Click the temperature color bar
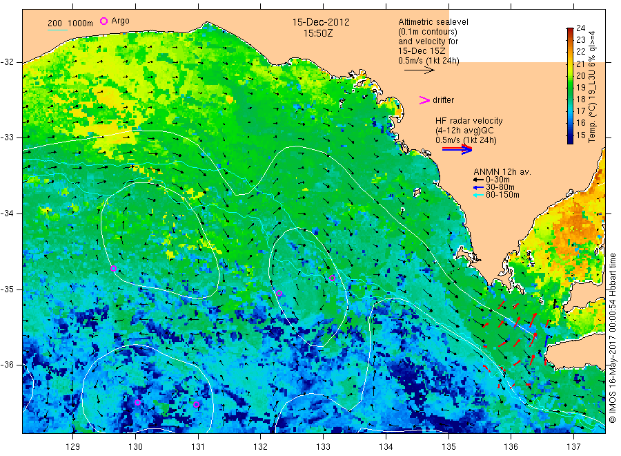The image size is (621, 456). tap(570, 86)
